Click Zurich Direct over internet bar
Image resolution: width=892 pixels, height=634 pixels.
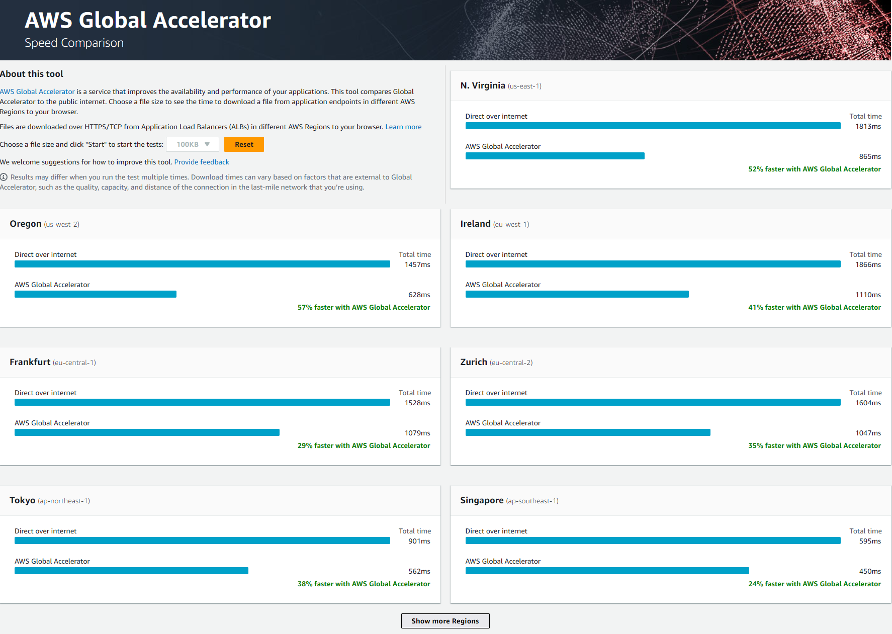[653, 402]
